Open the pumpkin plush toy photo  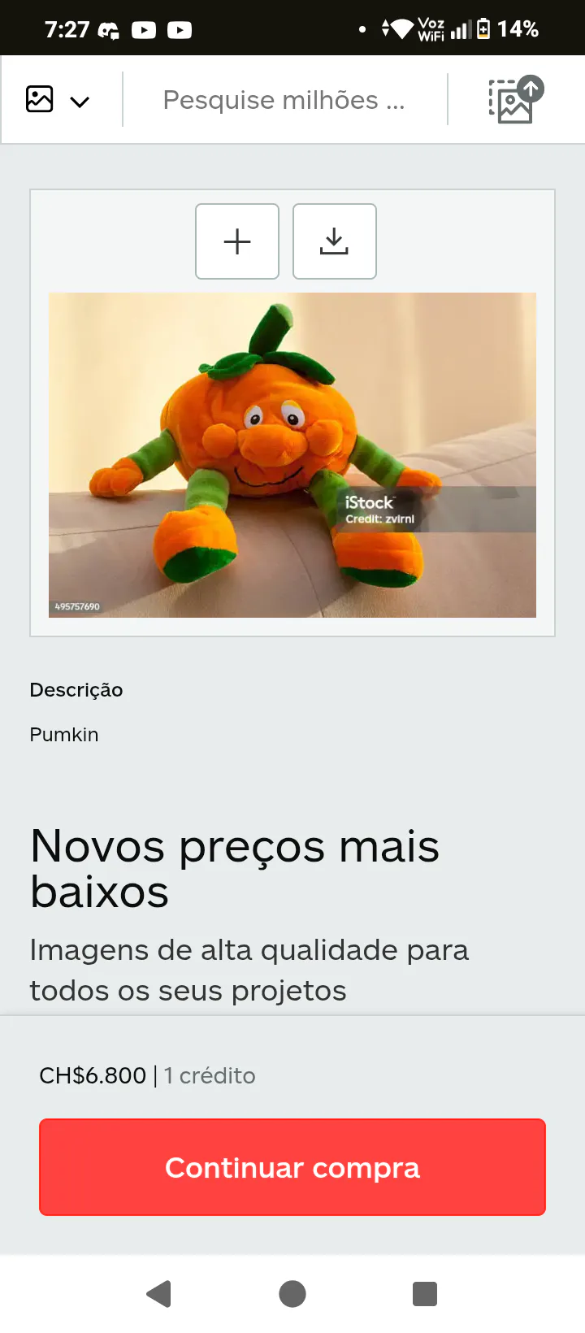click(x=292, y=455)
